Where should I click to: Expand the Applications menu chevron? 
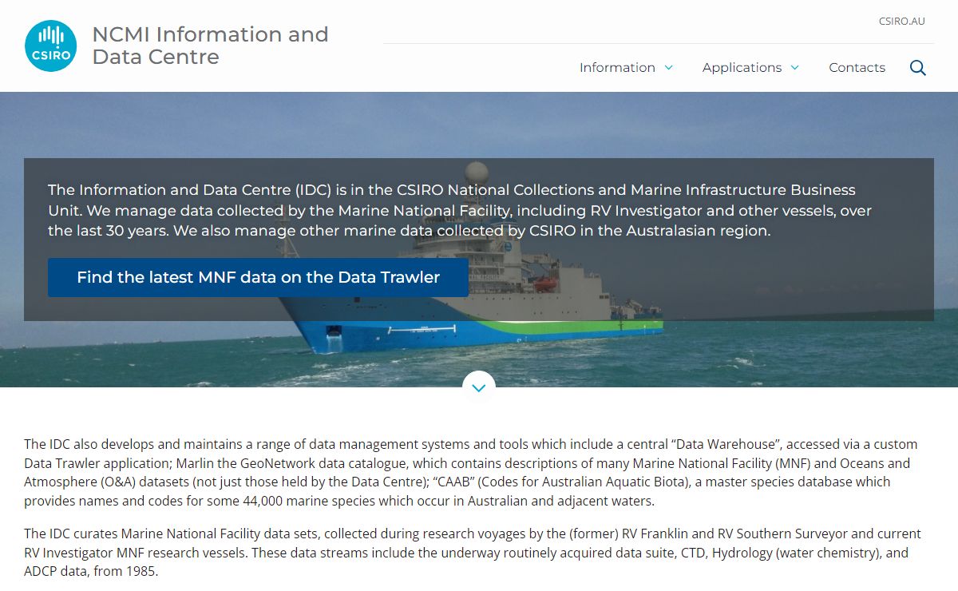tap(795, 68)
